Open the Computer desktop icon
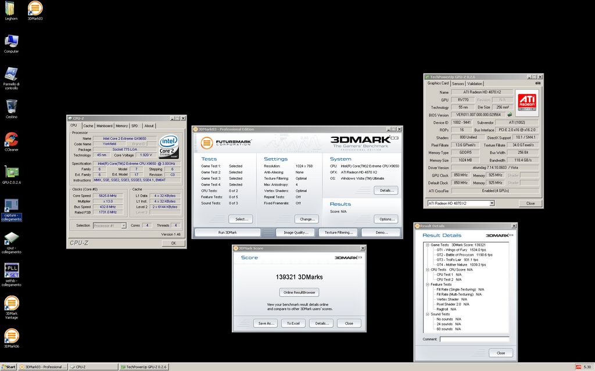The width and height of the screenshot is (595, 371). [12, 43]
